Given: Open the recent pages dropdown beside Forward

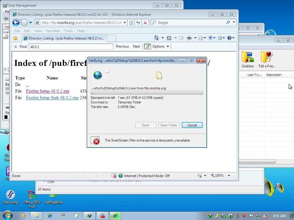Looking at the screenshot, I should 30,23.
